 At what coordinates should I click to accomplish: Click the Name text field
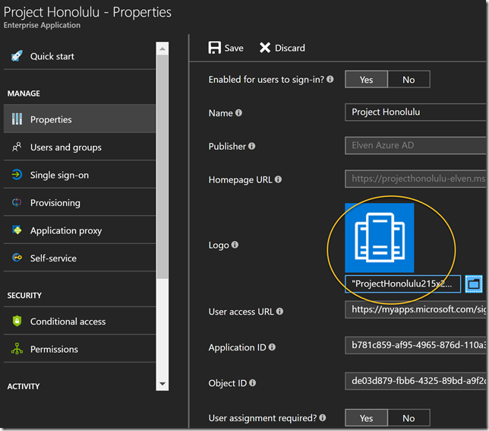[415, 113]
